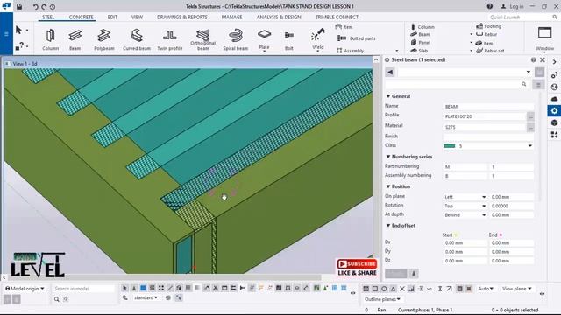Viewport: 561px width, 315px height.
Task: Click the steel Item command
Action: [x=344, y=27]
